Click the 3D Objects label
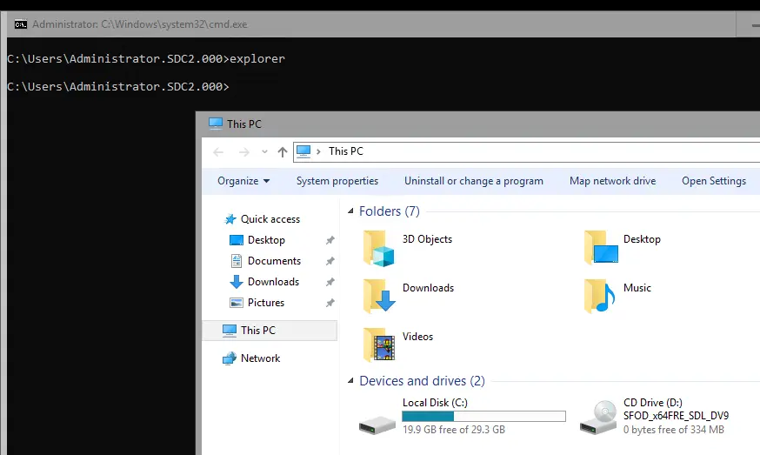 click(x=427, y=239)
